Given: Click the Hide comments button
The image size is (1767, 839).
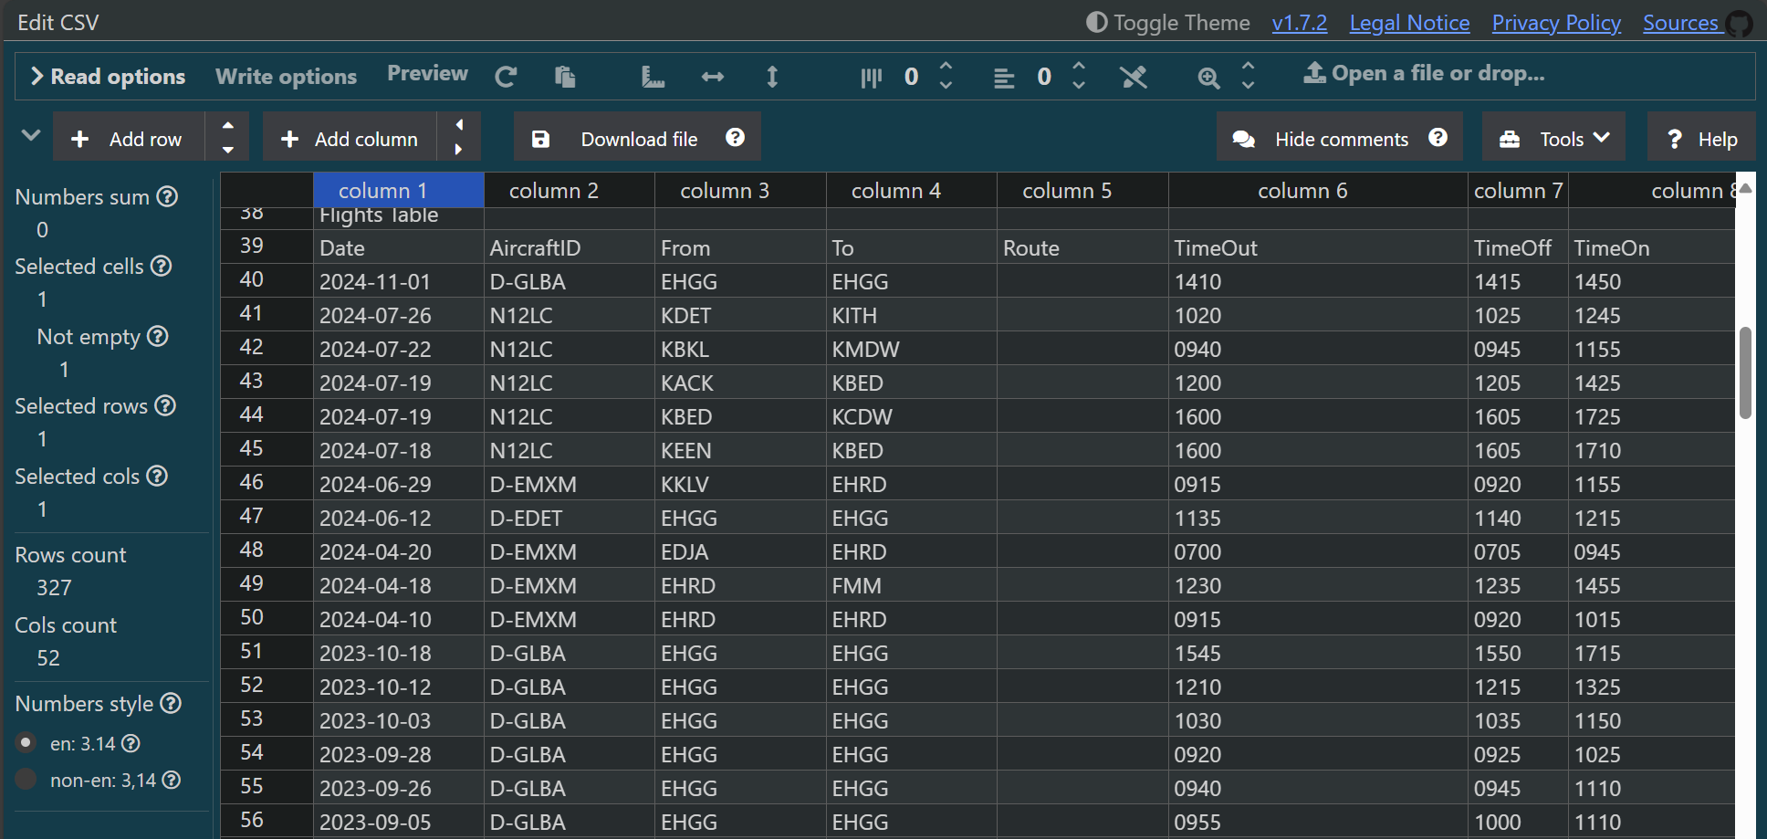Looking at the screenshot, I should click(x=1323, y=139).
